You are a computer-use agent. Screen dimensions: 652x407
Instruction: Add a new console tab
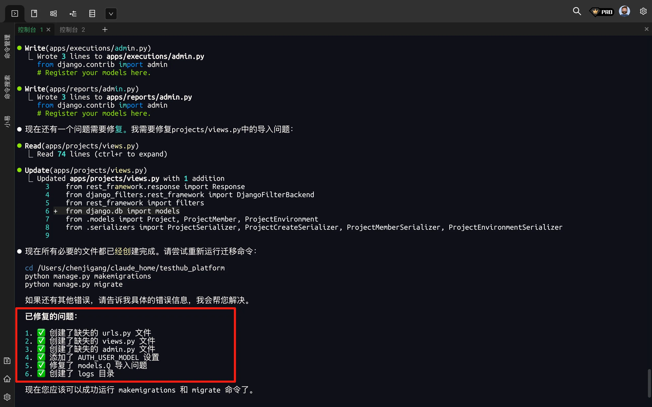tap(105, 30)
